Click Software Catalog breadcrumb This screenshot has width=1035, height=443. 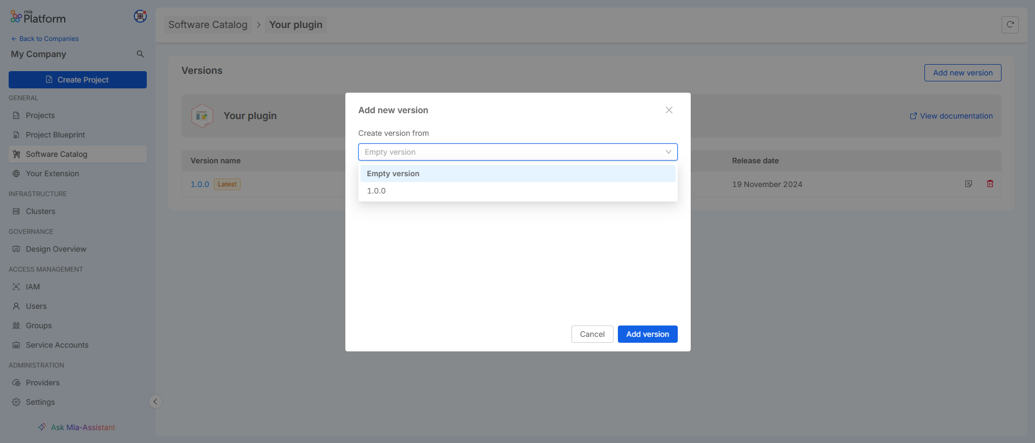point(208,25)
